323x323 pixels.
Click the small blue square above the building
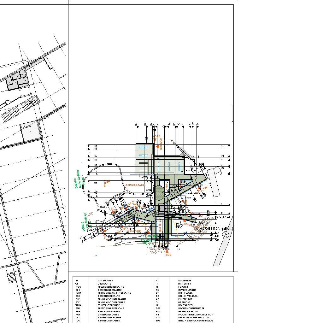click(146, 138)
